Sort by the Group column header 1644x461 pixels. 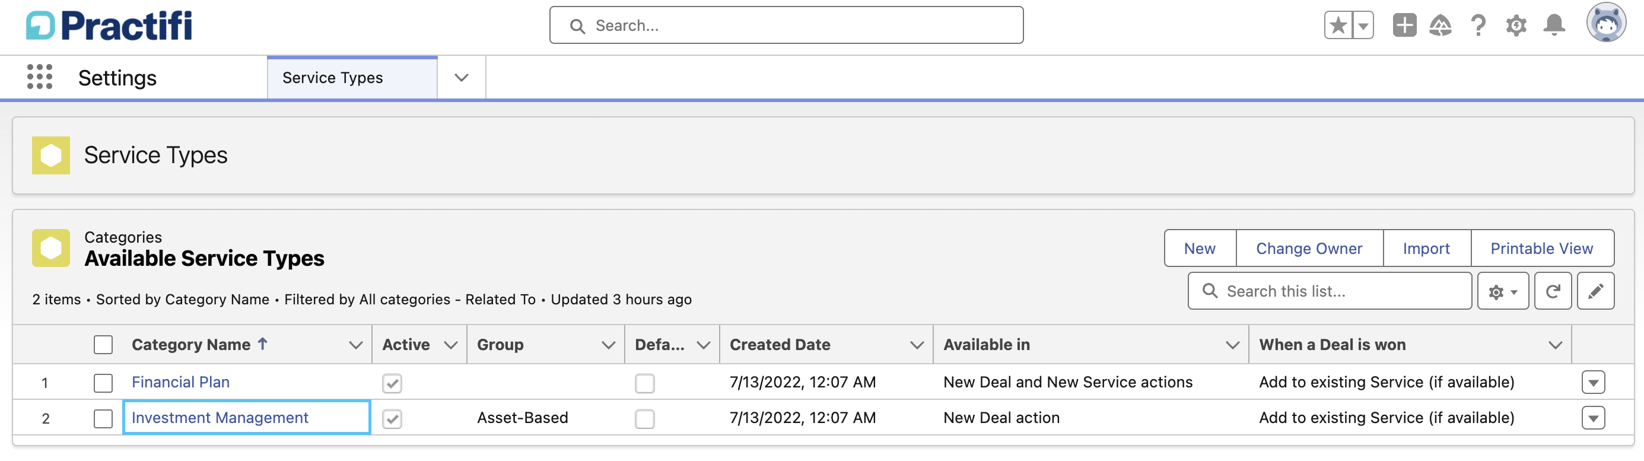pyautogui.click(x=500, y=345)
